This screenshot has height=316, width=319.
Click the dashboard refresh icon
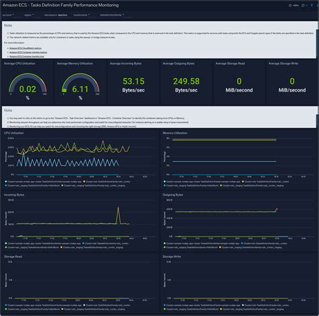303,5
